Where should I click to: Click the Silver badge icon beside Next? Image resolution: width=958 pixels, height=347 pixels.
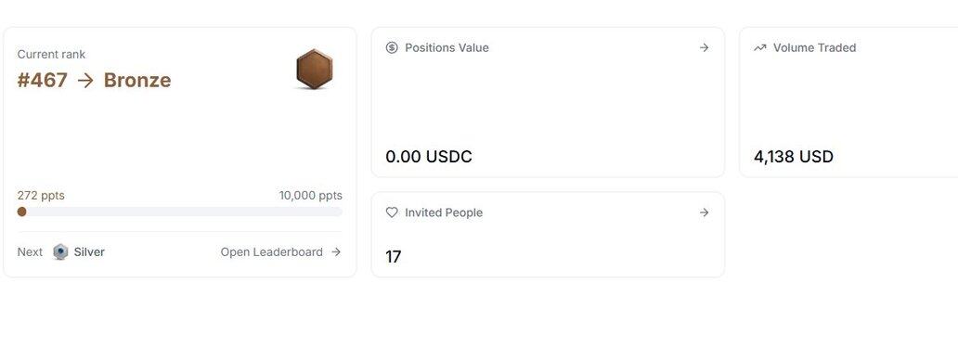[x=60, y=251]
